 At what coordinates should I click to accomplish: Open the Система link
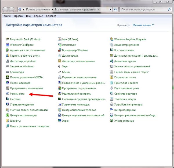coord(15,99)
